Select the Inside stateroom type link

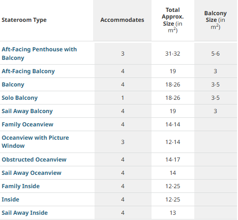[x=10, y=200]
